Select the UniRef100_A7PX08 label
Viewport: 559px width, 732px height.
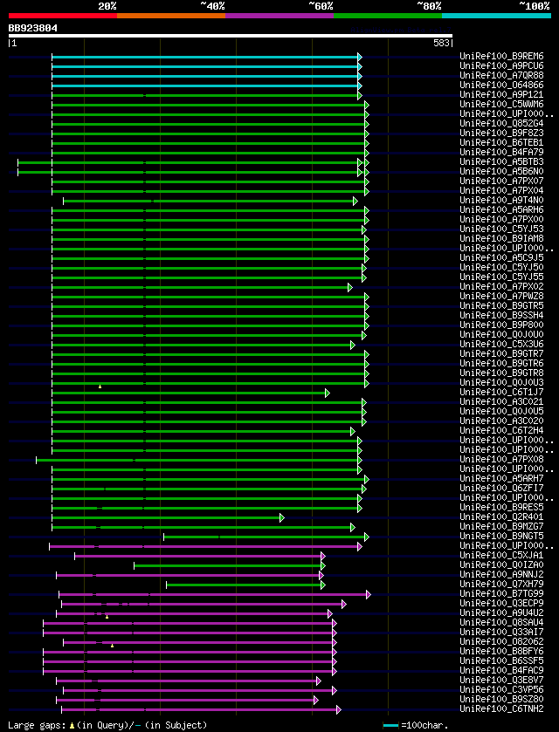click(501, 459)
